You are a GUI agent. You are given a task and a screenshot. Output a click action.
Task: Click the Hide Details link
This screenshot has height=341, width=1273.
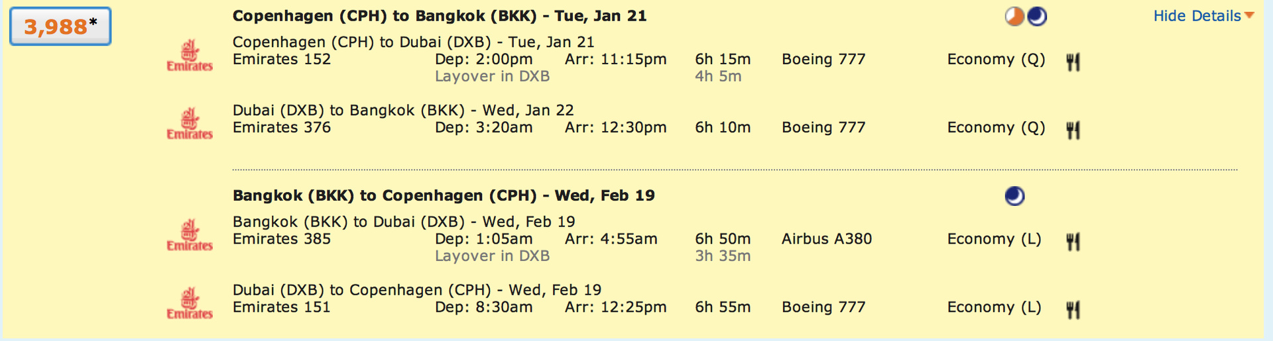click(1197, 16)
